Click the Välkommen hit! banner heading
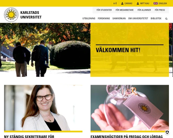Viewport: 173px width, 138px height. coord(118,50)
